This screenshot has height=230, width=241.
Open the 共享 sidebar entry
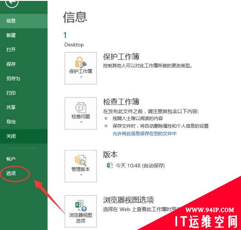(24, 107)
